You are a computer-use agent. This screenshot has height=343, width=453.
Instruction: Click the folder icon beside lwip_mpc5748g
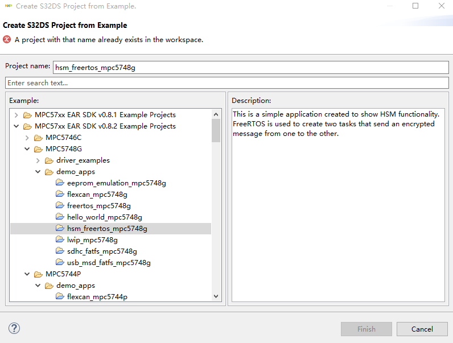click(x=60, y=240)
